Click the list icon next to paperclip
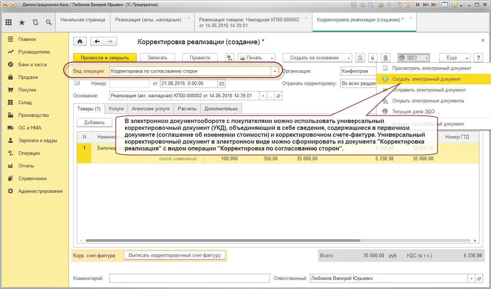The height and width of the screenshot is (289, 491). (x=385, y=58)
